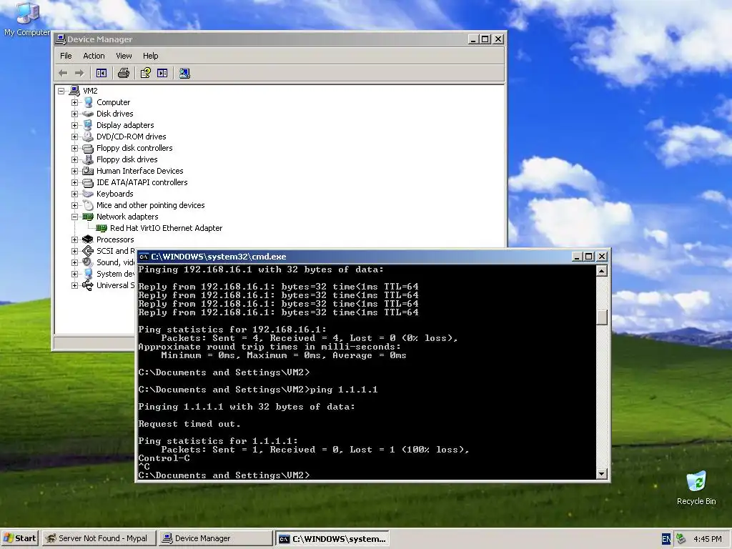The height and width of the screenshot is (549, 732).
Task: Click the Start button
Action: [19, 538]
